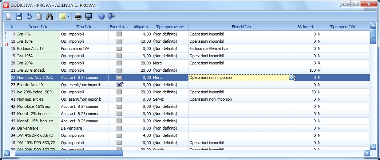Sort by Tipo operazione column header
Viewport: 380px width, 160px height.
[170, 27]
